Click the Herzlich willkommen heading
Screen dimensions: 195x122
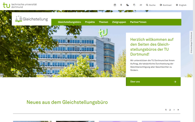pos(152,47)
